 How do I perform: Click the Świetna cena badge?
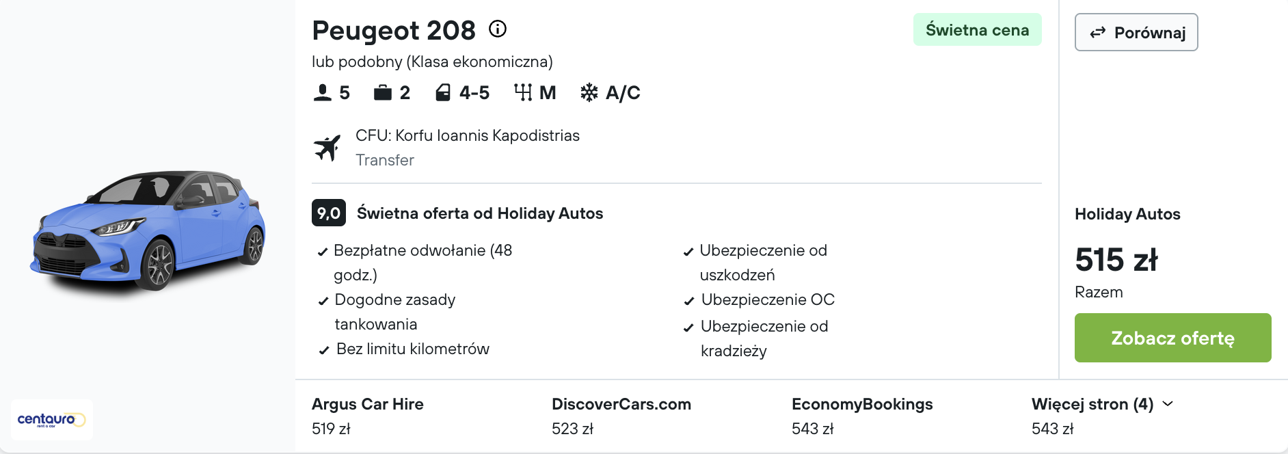(x=977, y=29)
